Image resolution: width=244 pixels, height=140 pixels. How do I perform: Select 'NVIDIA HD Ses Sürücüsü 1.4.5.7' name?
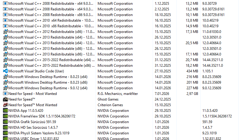click(x=33, y=128)
